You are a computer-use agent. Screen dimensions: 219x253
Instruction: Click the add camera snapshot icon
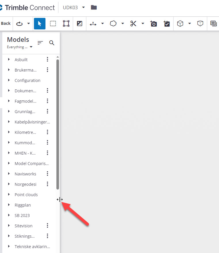point(153,24)
